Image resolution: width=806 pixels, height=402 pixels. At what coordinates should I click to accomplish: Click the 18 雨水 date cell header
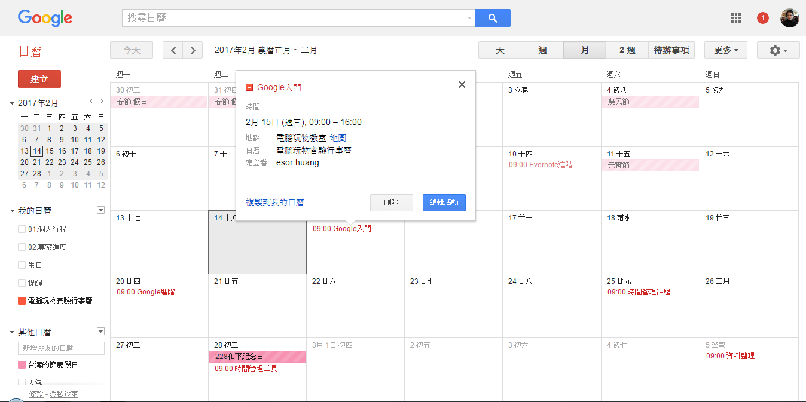(x=619, y=218)
